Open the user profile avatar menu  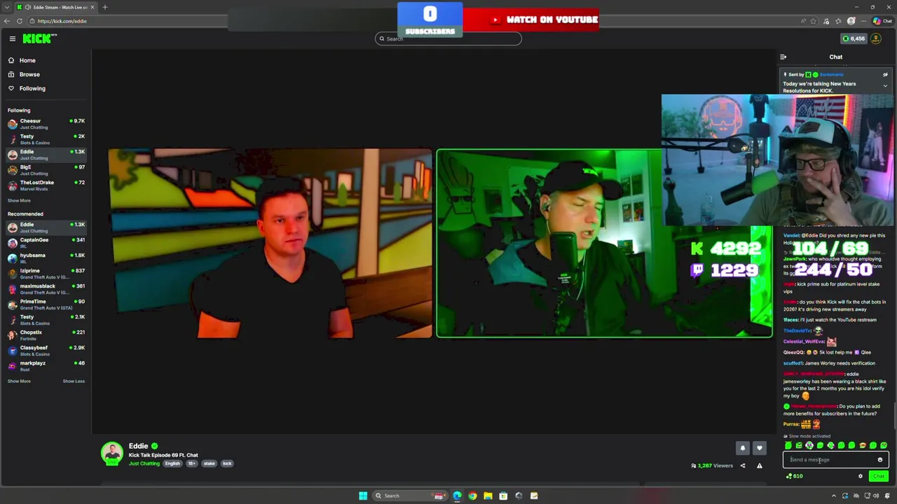876,38
